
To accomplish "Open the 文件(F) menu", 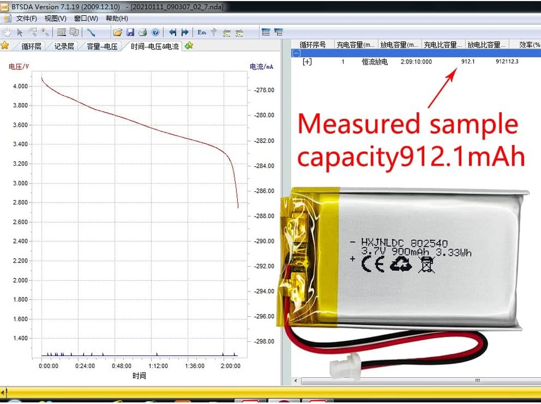I will coord(25,18).
